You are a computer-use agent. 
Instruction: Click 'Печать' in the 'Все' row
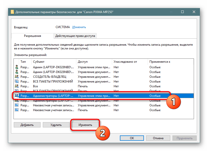pos(83,86)
